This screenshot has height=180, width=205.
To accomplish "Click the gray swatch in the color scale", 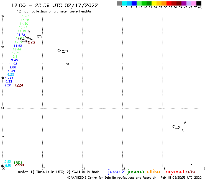I will coord(119,3).
